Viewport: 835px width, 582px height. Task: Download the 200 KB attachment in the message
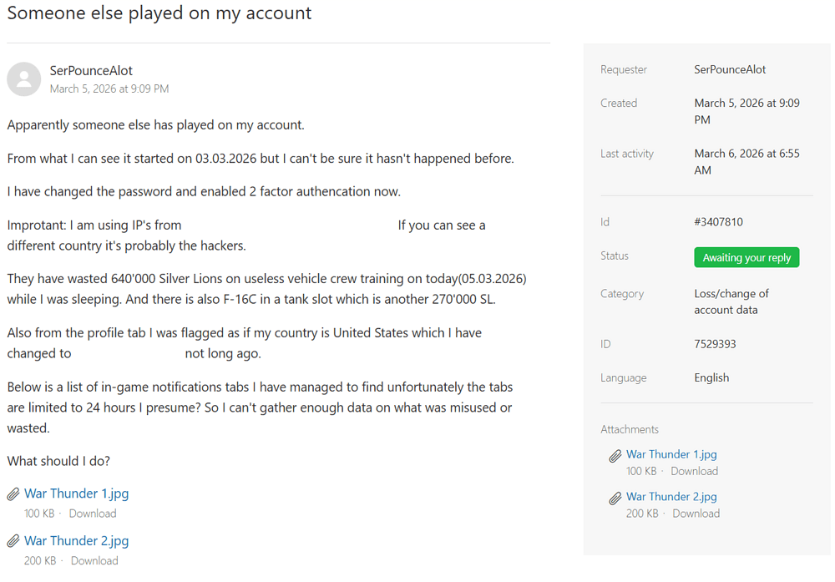[x=94, y=560]
